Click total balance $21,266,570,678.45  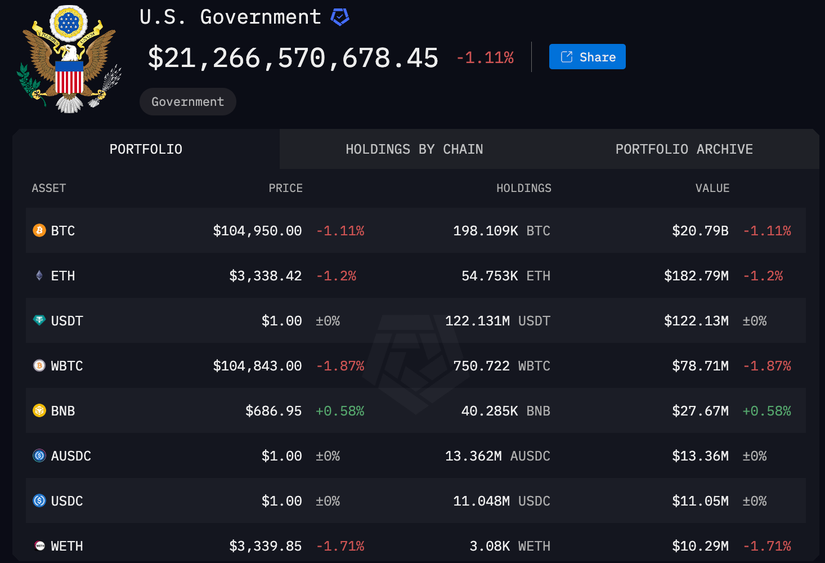[293, 58]
